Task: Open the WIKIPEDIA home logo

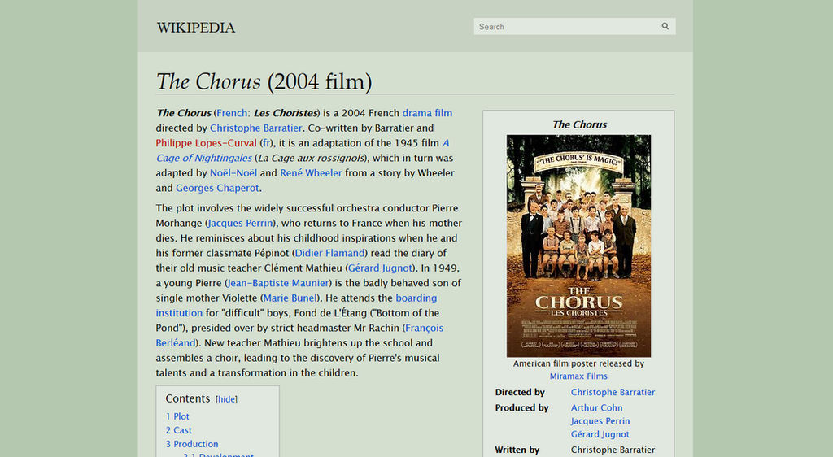Action: (195, 28)
